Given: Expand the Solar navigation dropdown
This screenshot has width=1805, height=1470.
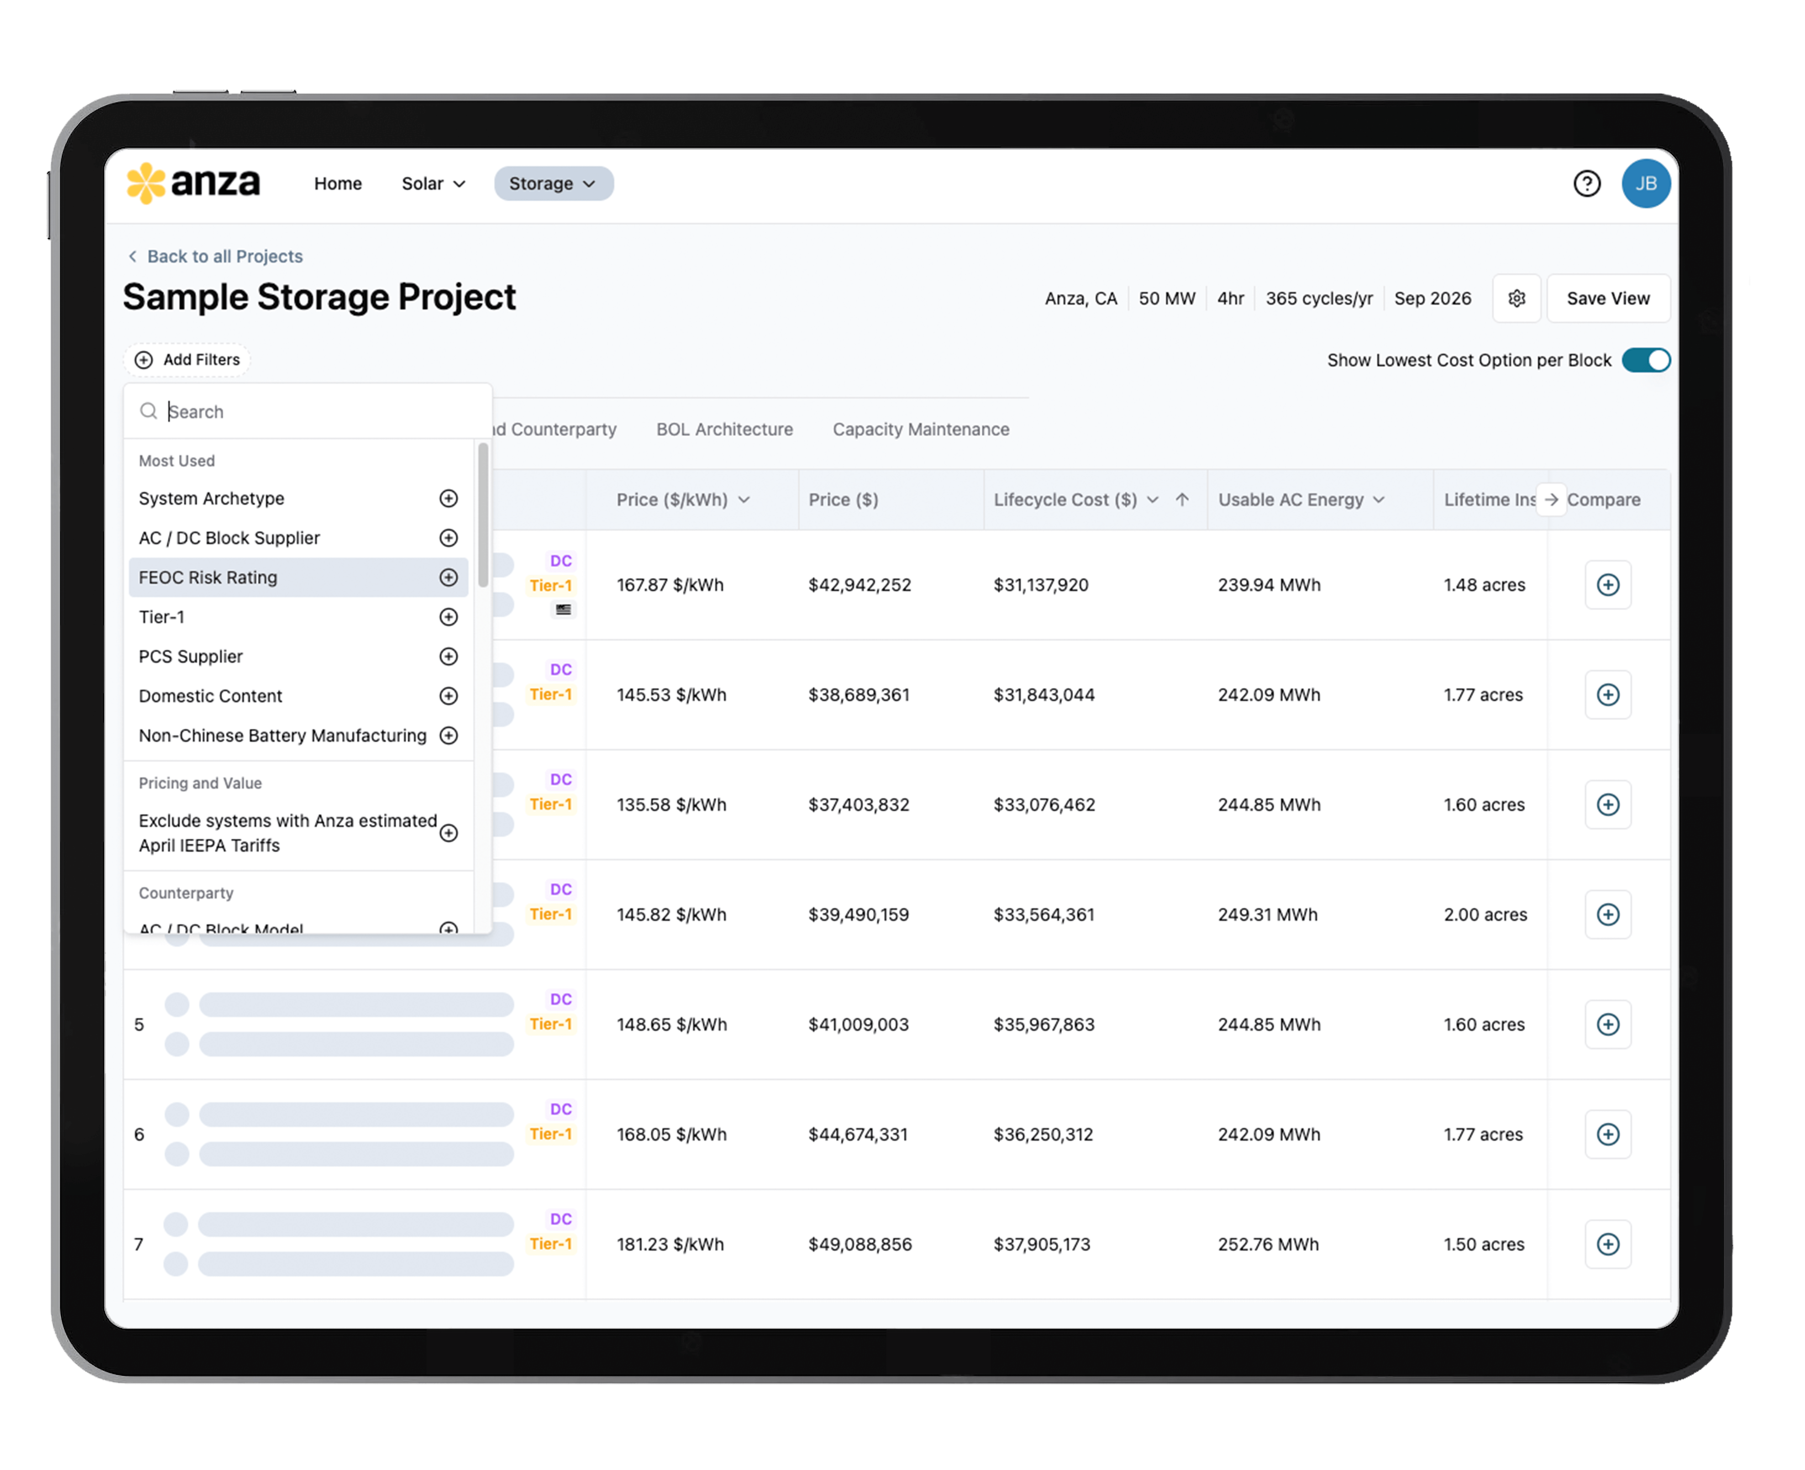Looking at the screenshot, I should coord(433,184).
